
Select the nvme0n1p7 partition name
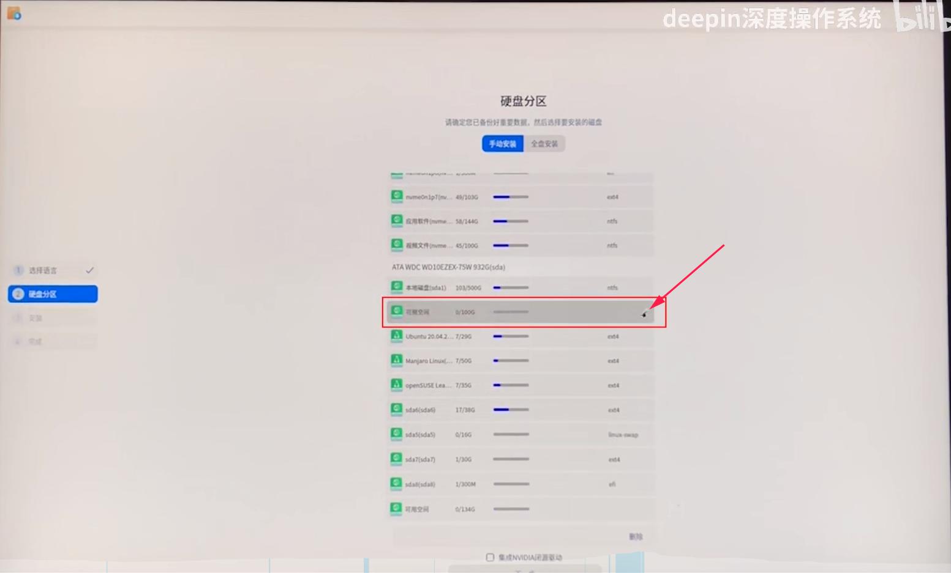[429, 197]
